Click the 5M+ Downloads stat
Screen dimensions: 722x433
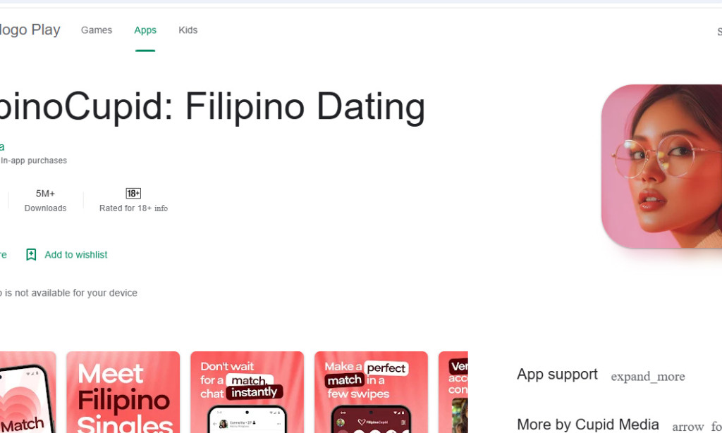(45, 199)
